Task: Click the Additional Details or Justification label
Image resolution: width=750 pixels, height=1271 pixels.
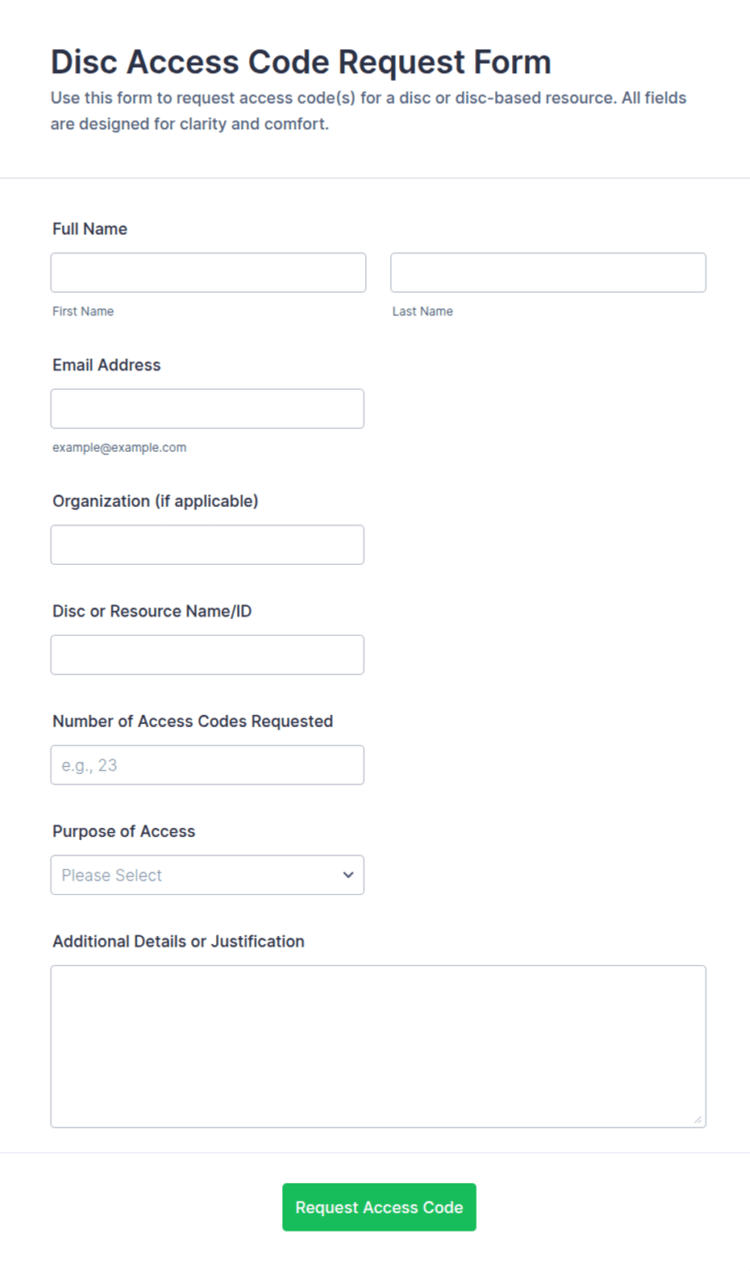Action: point(178,942)
